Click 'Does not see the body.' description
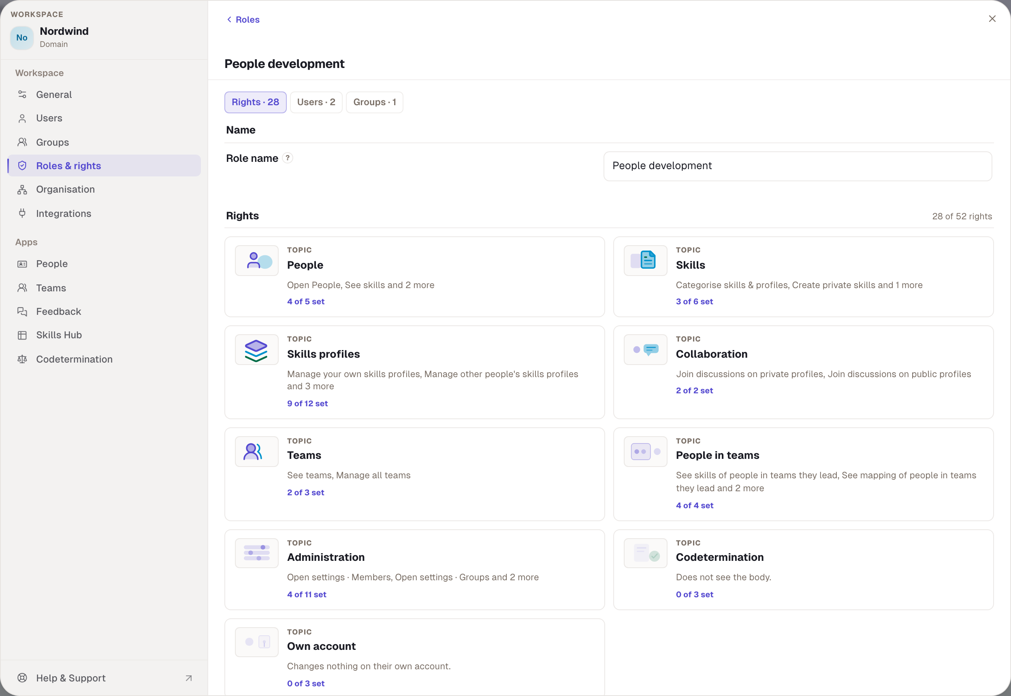This screenshot has height=696, width=1011. click(723, 577)
